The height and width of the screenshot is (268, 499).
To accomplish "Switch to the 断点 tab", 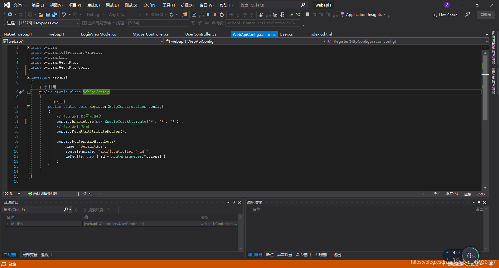I will (270, 255).
